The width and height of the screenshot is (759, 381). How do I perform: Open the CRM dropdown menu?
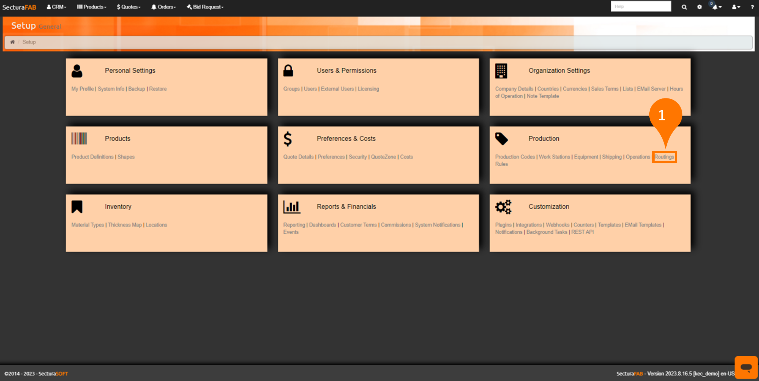click(x=57, y=7)
